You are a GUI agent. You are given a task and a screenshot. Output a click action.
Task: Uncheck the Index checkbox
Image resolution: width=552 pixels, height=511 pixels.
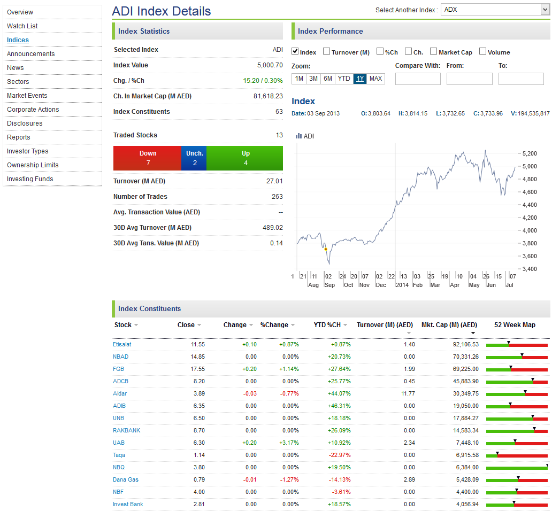point(295,52)
